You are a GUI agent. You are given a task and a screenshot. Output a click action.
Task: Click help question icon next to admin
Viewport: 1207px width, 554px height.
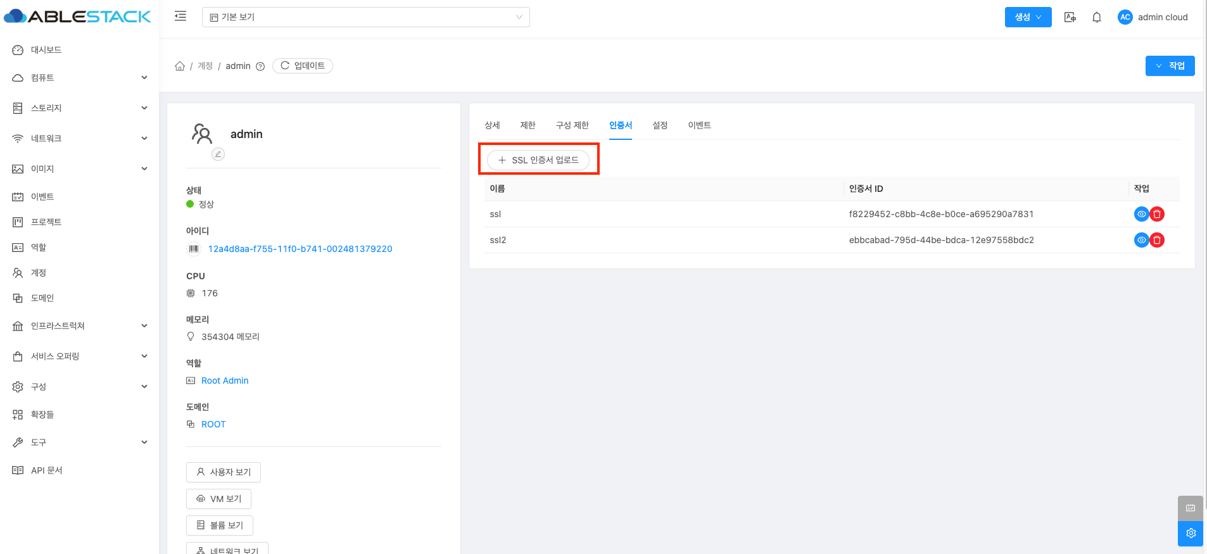click(x=260, y=66)
